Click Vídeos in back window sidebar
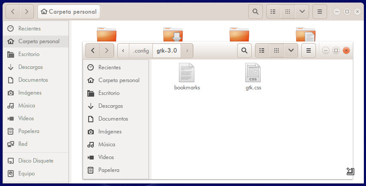The width and height of the screenshot is (366, 186). (36, 118)
